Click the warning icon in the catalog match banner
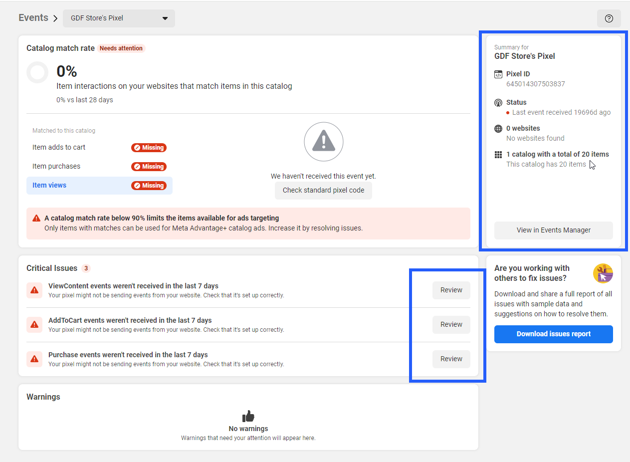This screenshot has height=462, width=630. [35, 218]
